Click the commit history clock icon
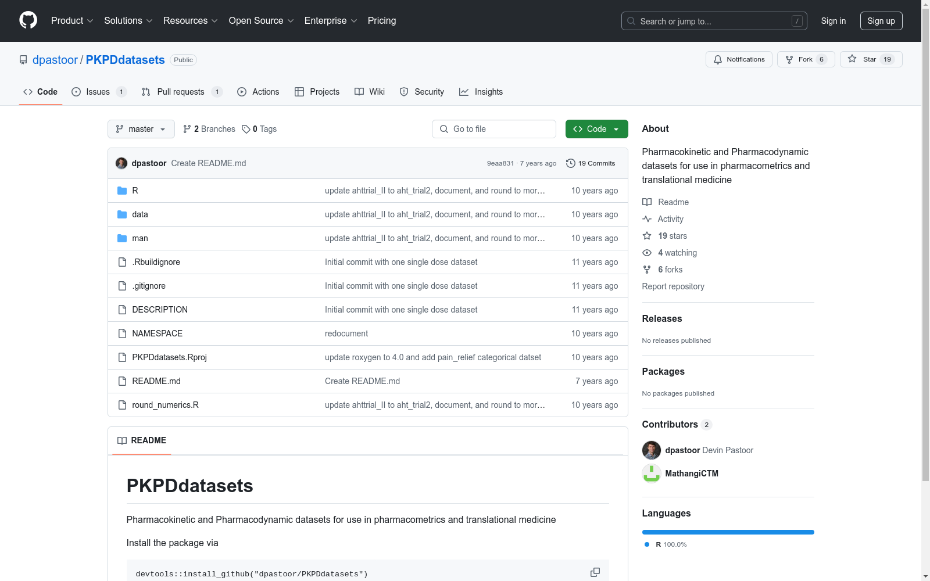 [571, 163]
